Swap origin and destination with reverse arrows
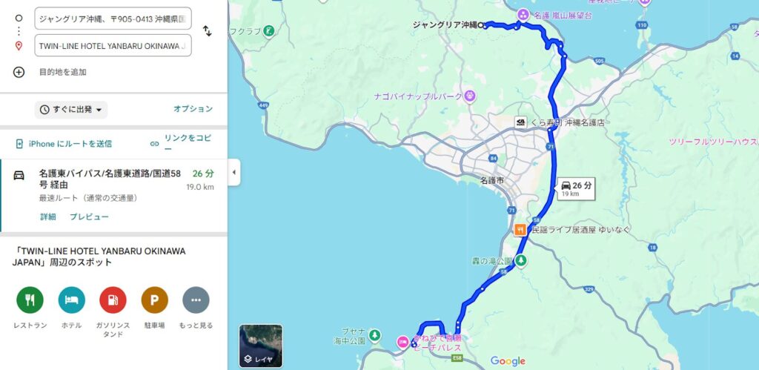 208,31
